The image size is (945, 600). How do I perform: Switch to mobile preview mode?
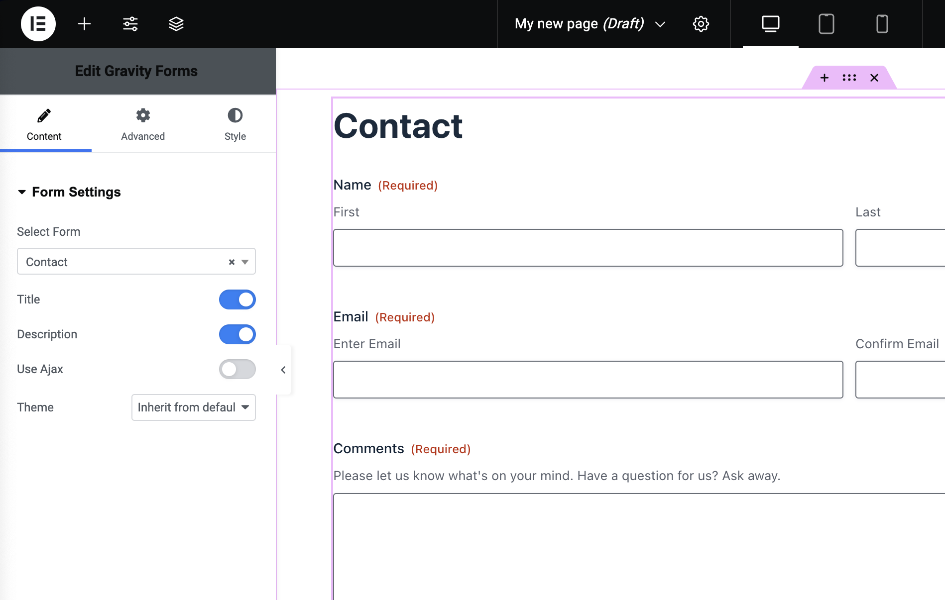coord(882,24)
